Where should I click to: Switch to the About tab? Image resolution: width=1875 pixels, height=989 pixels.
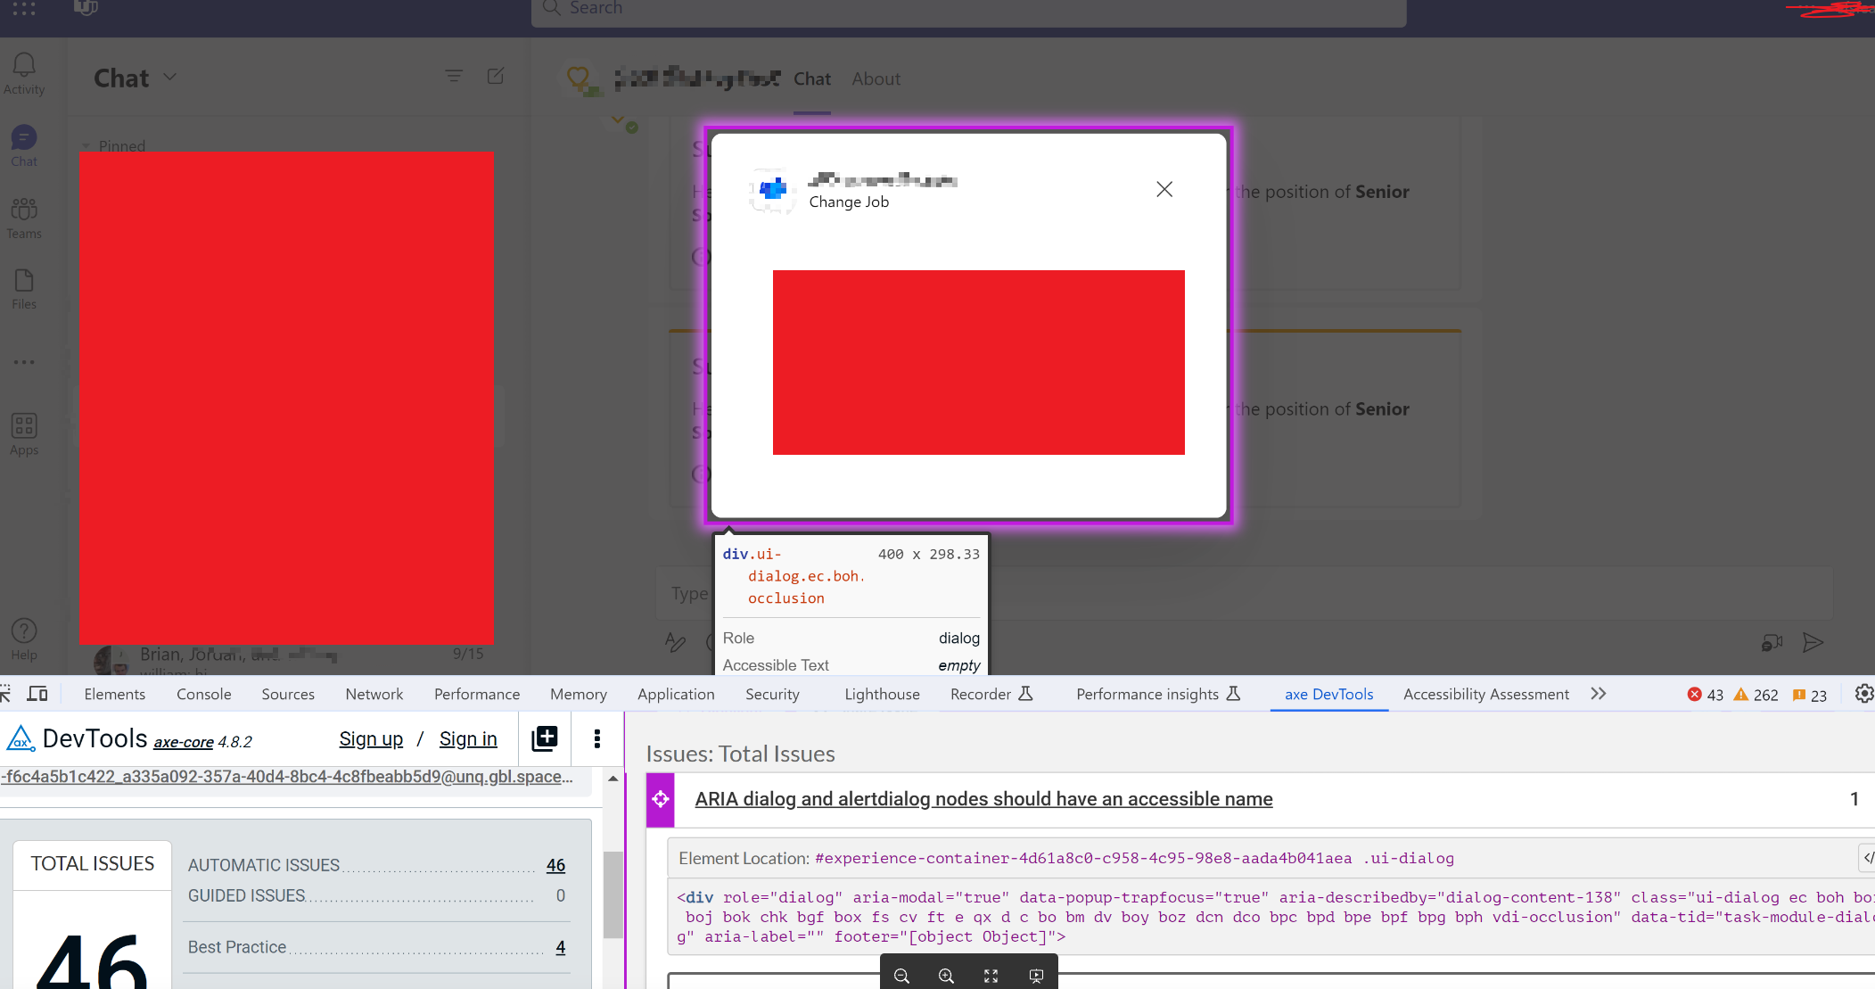(876, 78)
